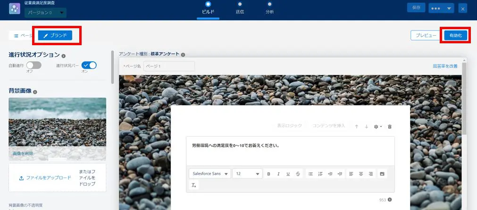Image resolution: width=477 pixels, height=210 pixels.
Task: Click the 表示ロジック button
Action: [x=289, y=126]
